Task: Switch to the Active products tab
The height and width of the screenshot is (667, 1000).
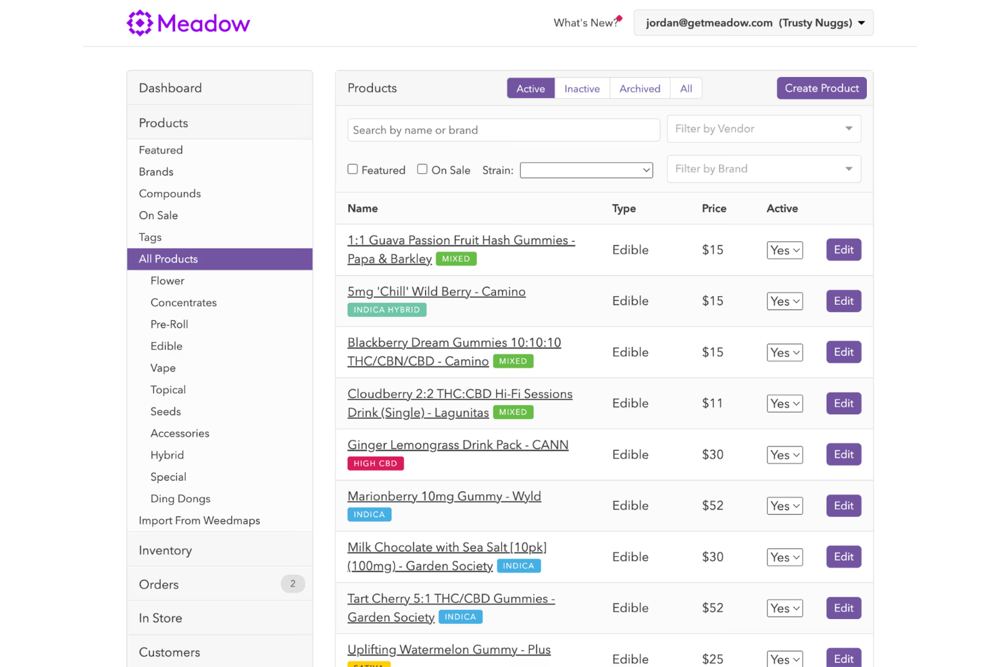Action: coord(531,89)
